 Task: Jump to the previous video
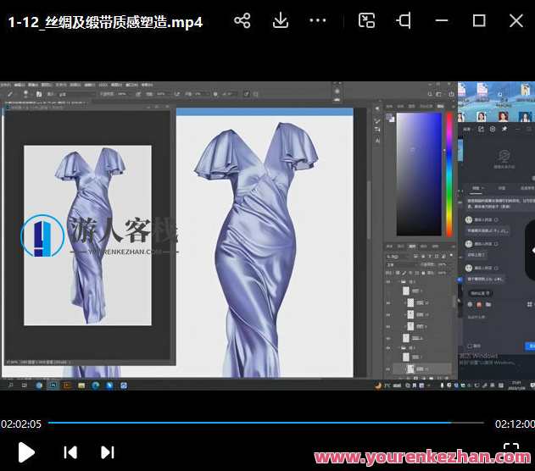[x=70, y=452]
